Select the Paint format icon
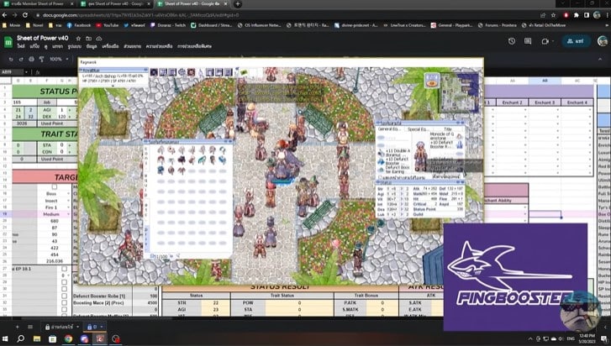This screenshot has width=611, height=346. [42, 59]
